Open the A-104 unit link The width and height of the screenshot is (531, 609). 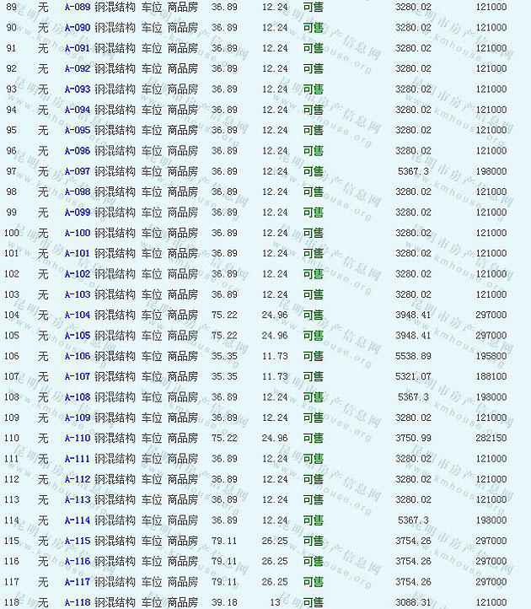[x=77, y=315]
